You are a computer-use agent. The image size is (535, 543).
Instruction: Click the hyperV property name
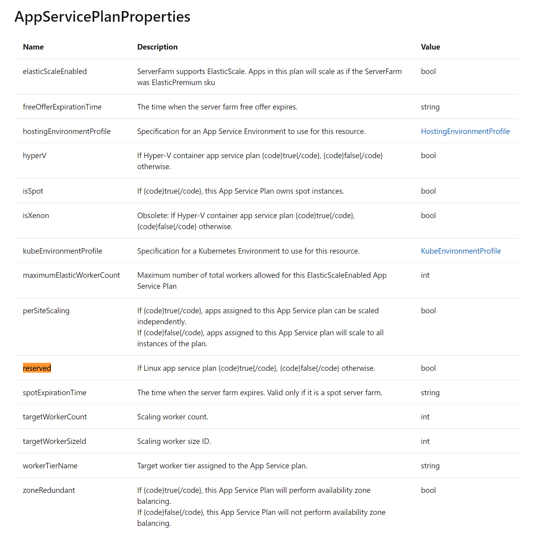[x=35, y=155]
